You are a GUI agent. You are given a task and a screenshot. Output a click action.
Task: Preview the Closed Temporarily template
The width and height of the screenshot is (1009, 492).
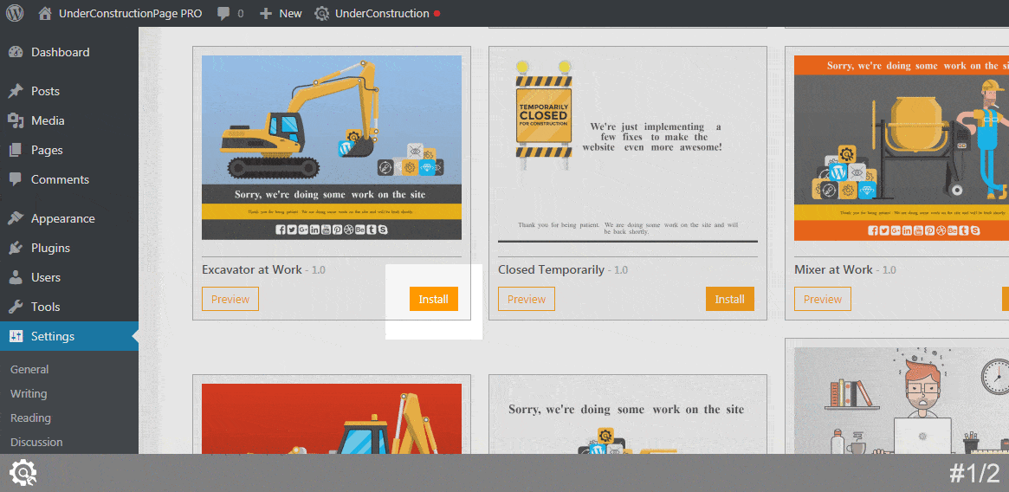526,299
